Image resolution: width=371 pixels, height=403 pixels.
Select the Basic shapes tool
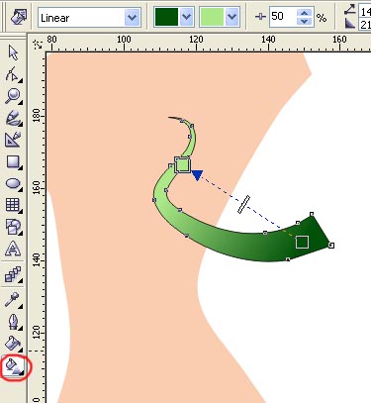point(13,227)
